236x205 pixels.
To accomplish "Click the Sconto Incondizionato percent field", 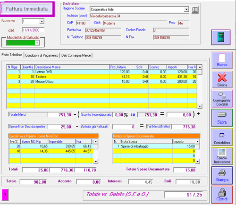I will pos(118,115).
